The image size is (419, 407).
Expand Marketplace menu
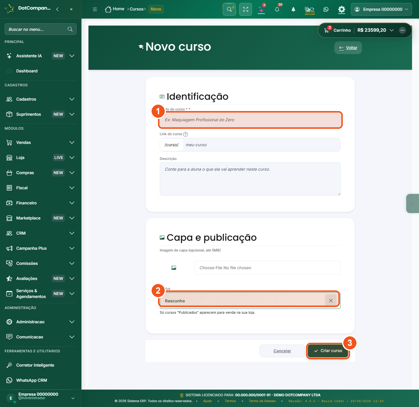click(x=72, y=218)
